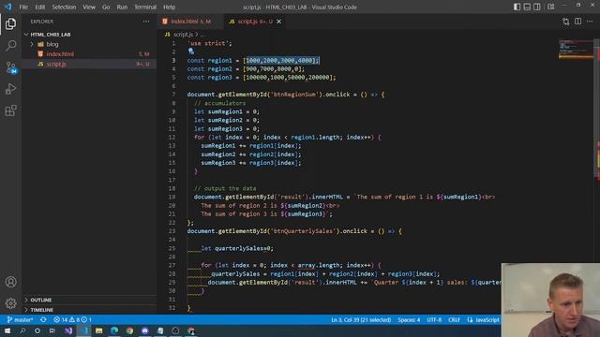
Task: Open the Manage gear settings icon
Action: [x=10, y=303]
